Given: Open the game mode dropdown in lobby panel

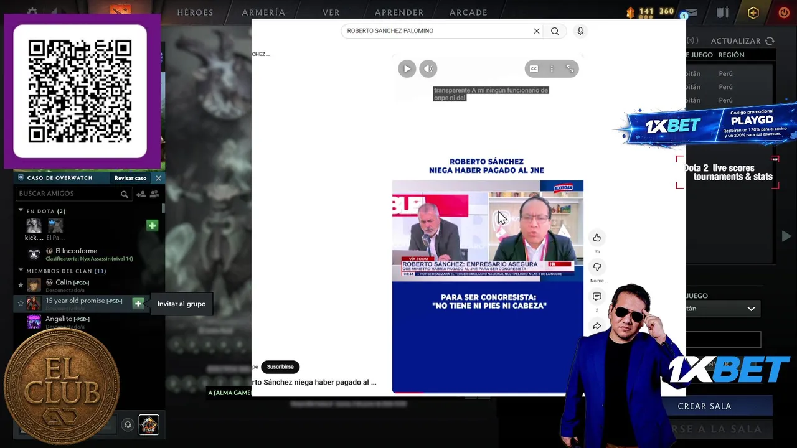Looking at the screenshot, I should click(x=723, y=309).
